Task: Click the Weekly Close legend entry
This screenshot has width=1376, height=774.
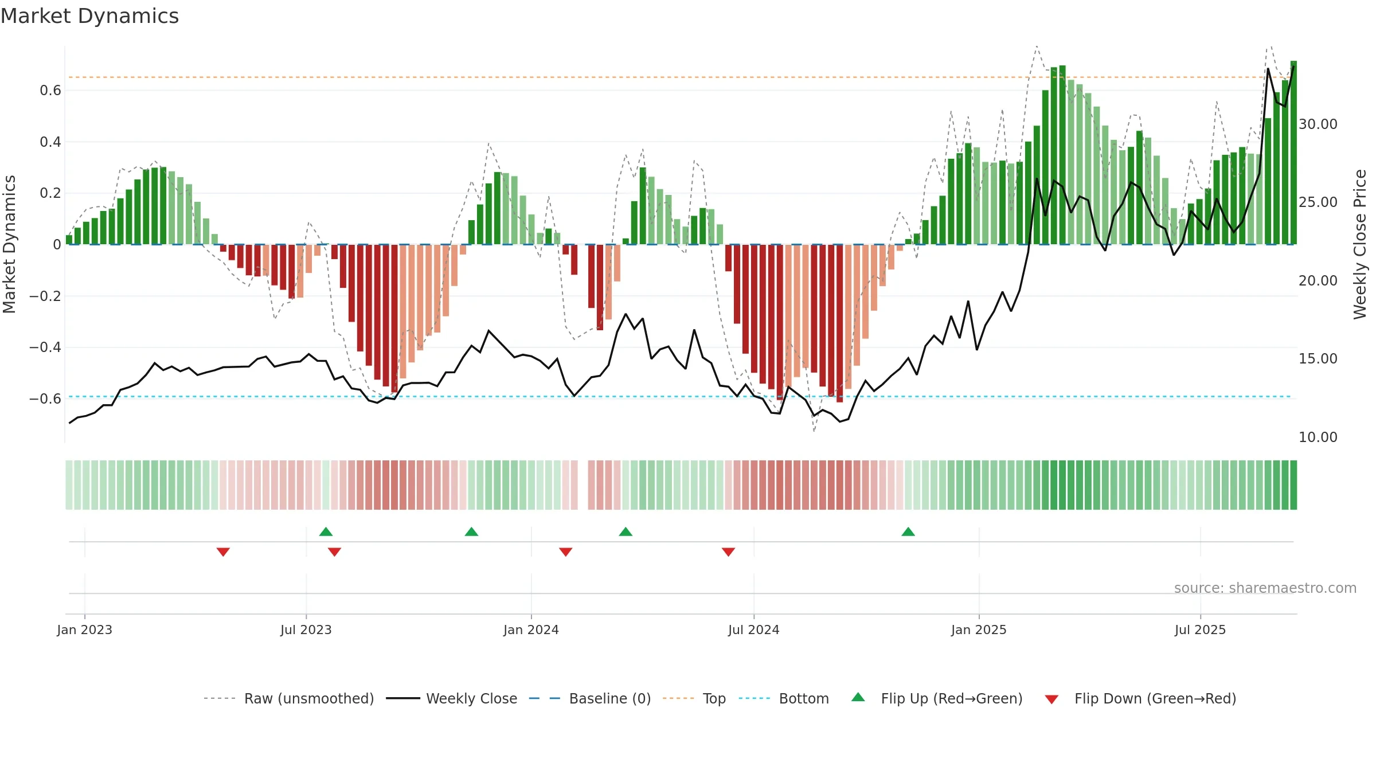Action: click(452, 698)
